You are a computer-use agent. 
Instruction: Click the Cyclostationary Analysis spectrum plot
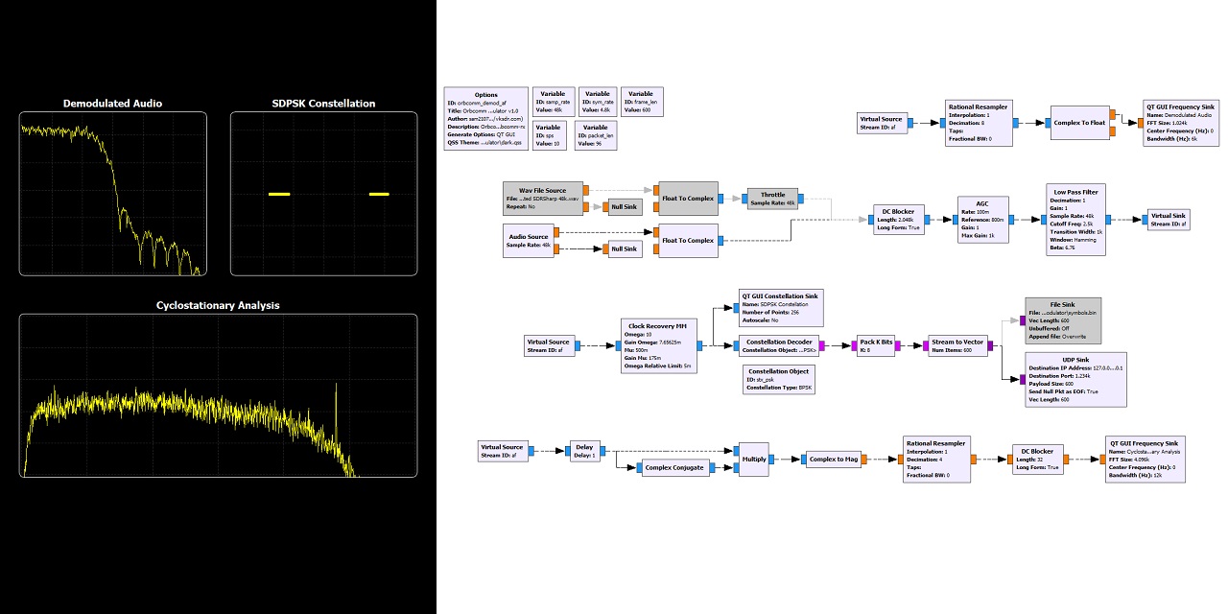219,395
